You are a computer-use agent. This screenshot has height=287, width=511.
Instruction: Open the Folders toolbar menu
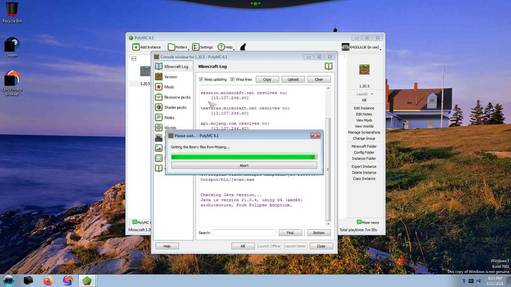click(x=178, y=47)
